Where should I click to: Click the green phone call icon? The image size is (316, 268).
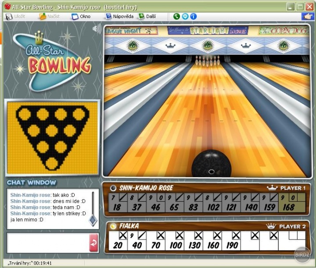[x=176, y=16]
